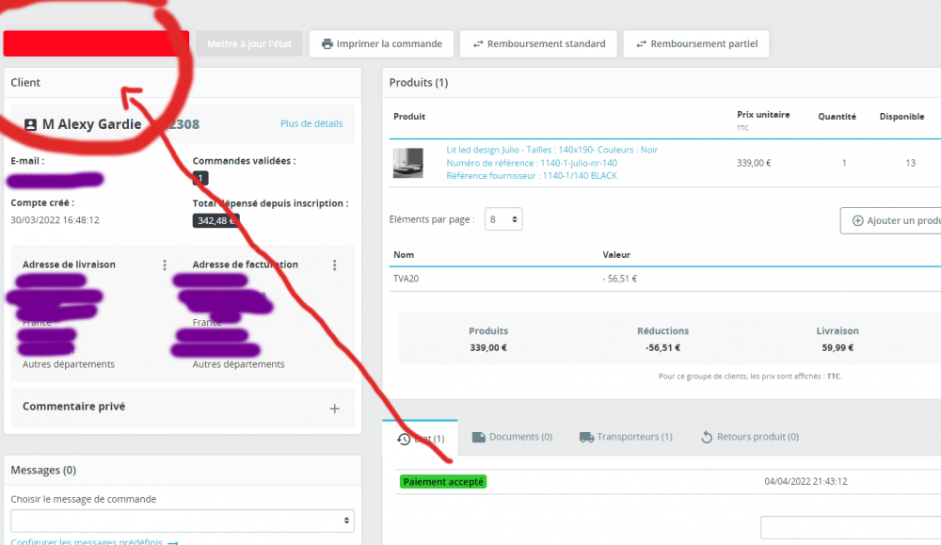Screen dimensions: 941x545
Task: Switch to the Documents (0) tab
Action: click(x=511, y=436)
